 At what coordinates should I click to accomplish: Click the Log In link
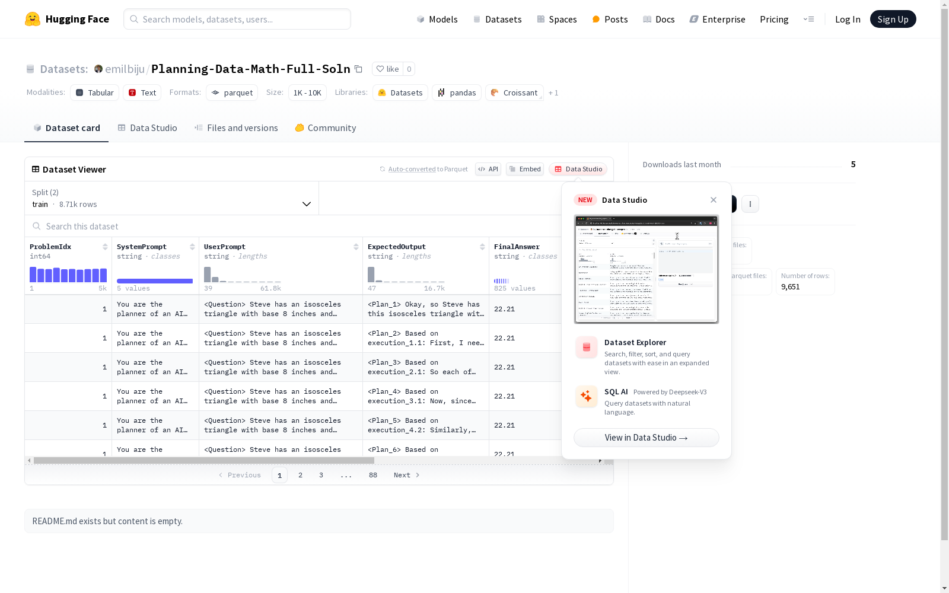pos(848,19)
